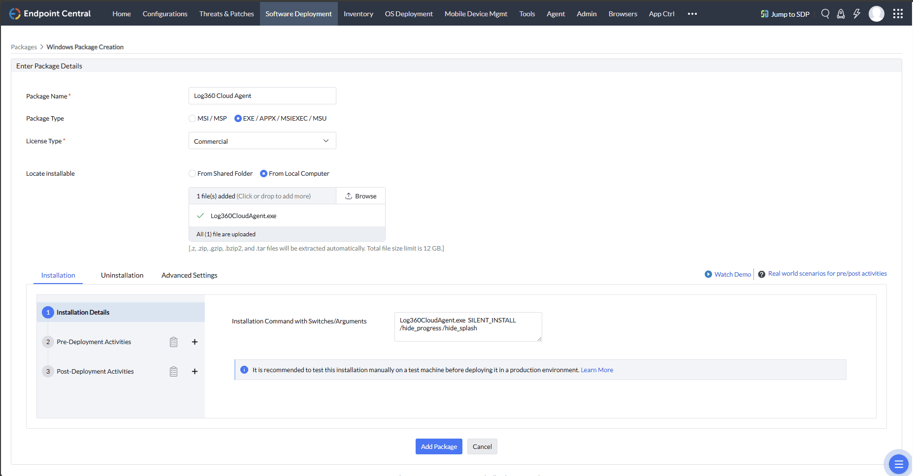Click the Log360CloudAgent.exe uploaded file name
The image size is (913, 476).
pyautogui.click(x=243, y=216)
